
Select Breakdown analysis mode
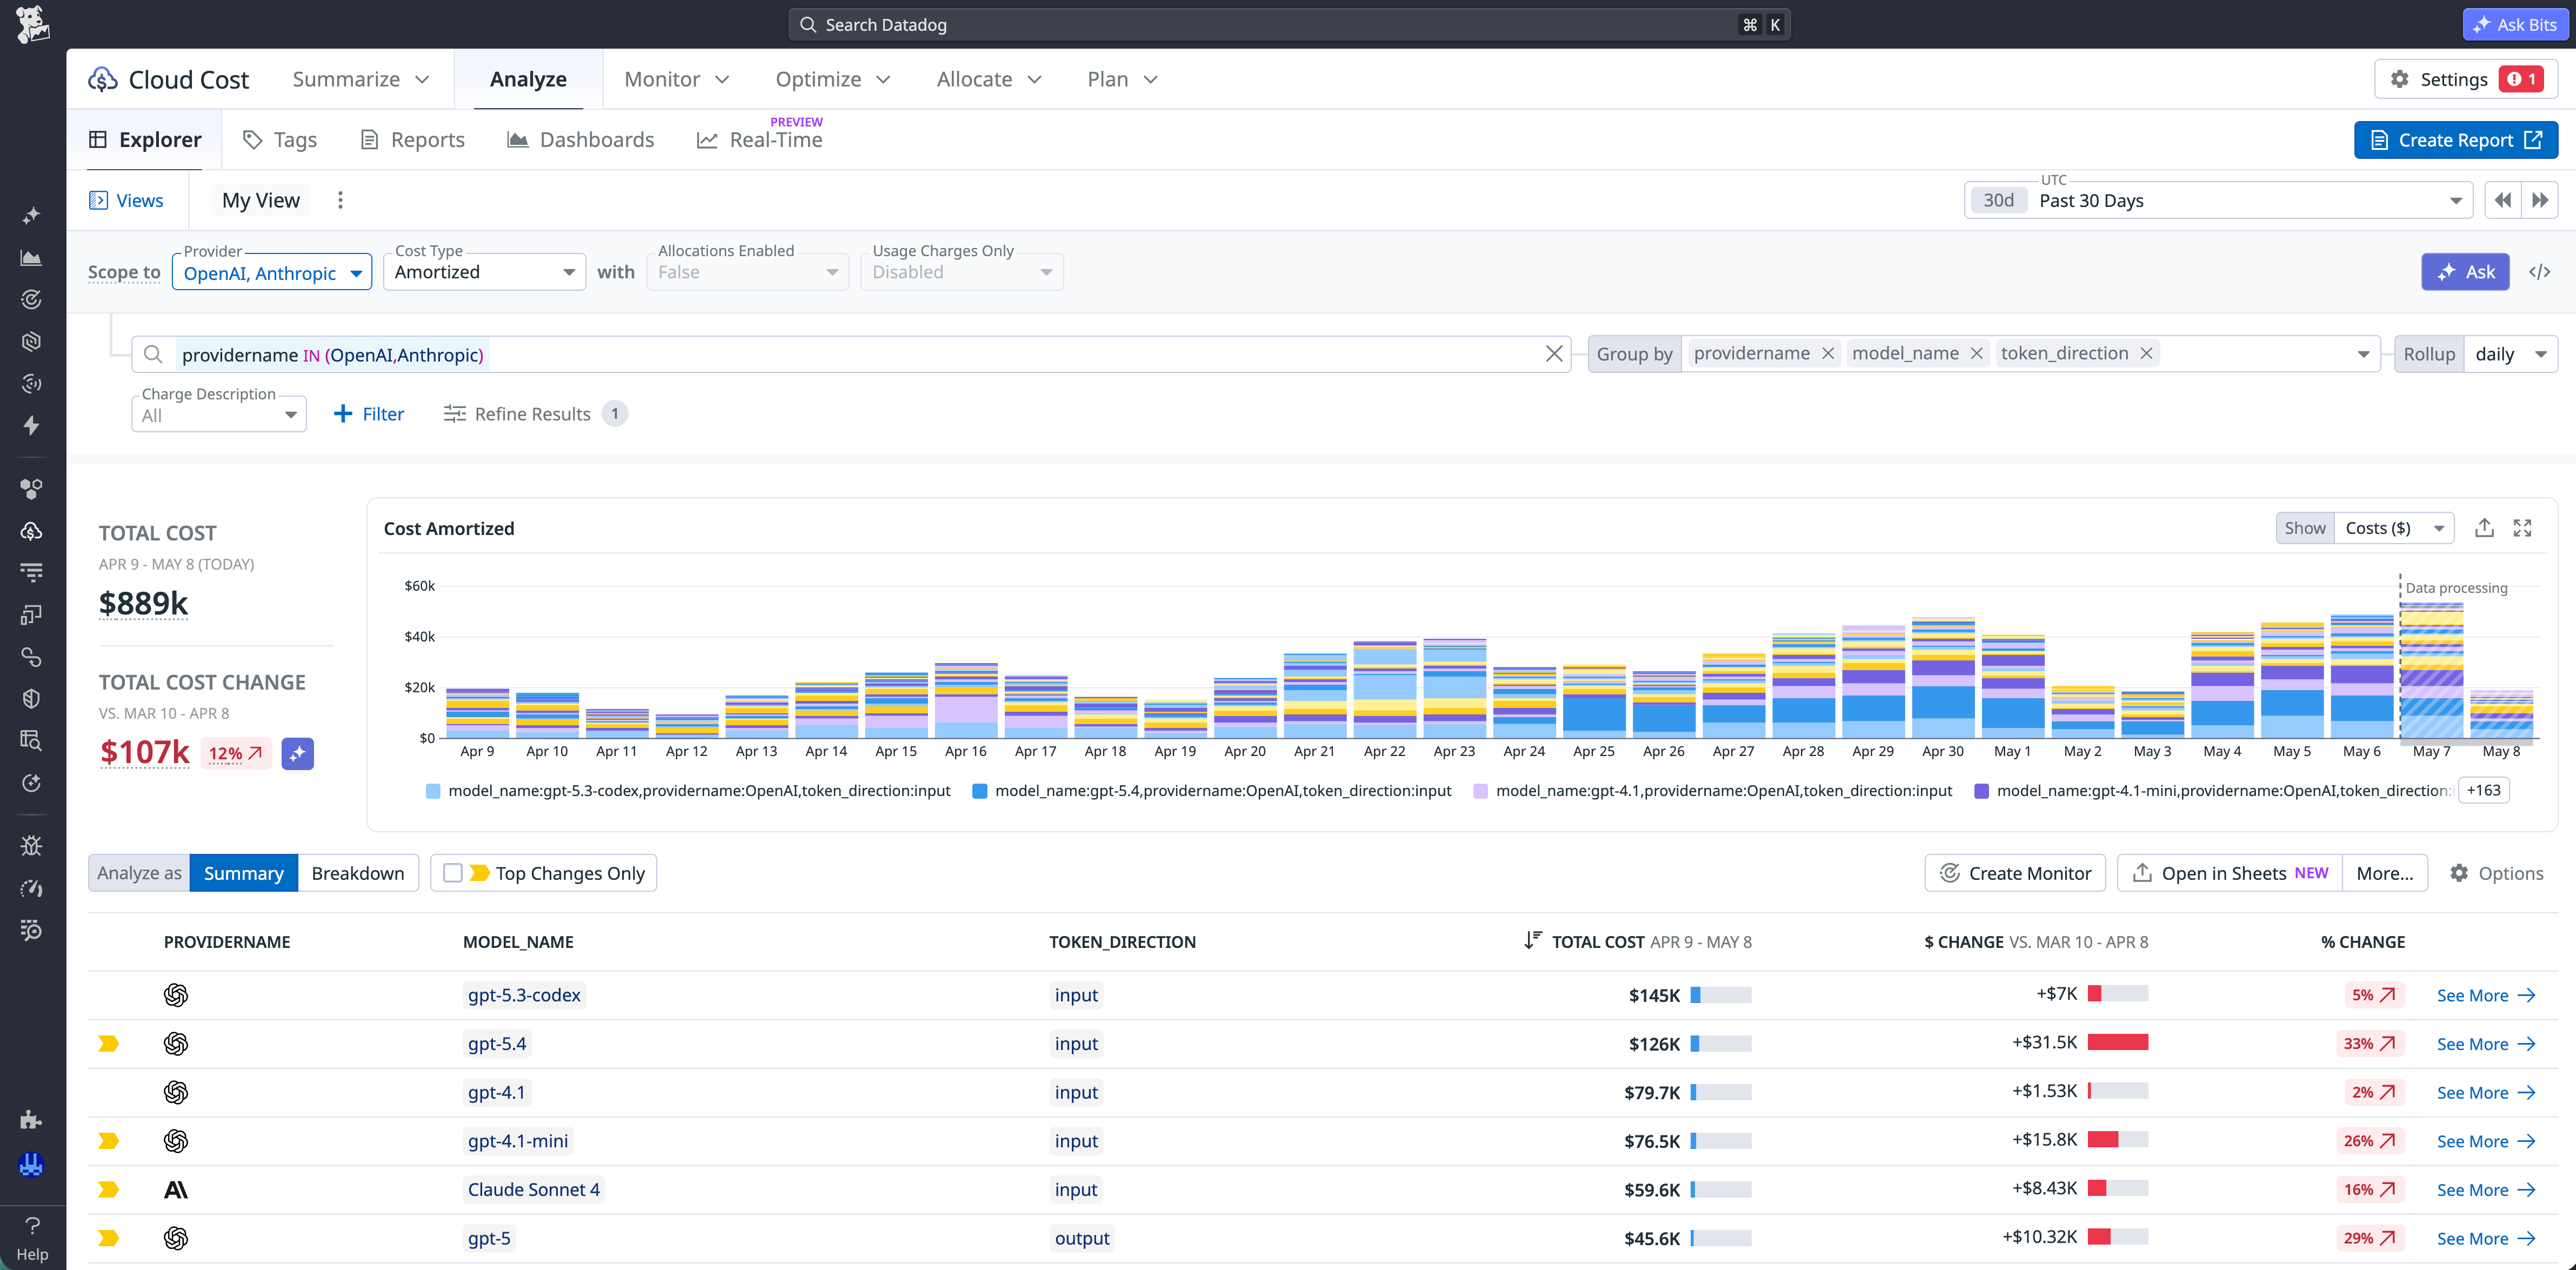click(357, 873)
